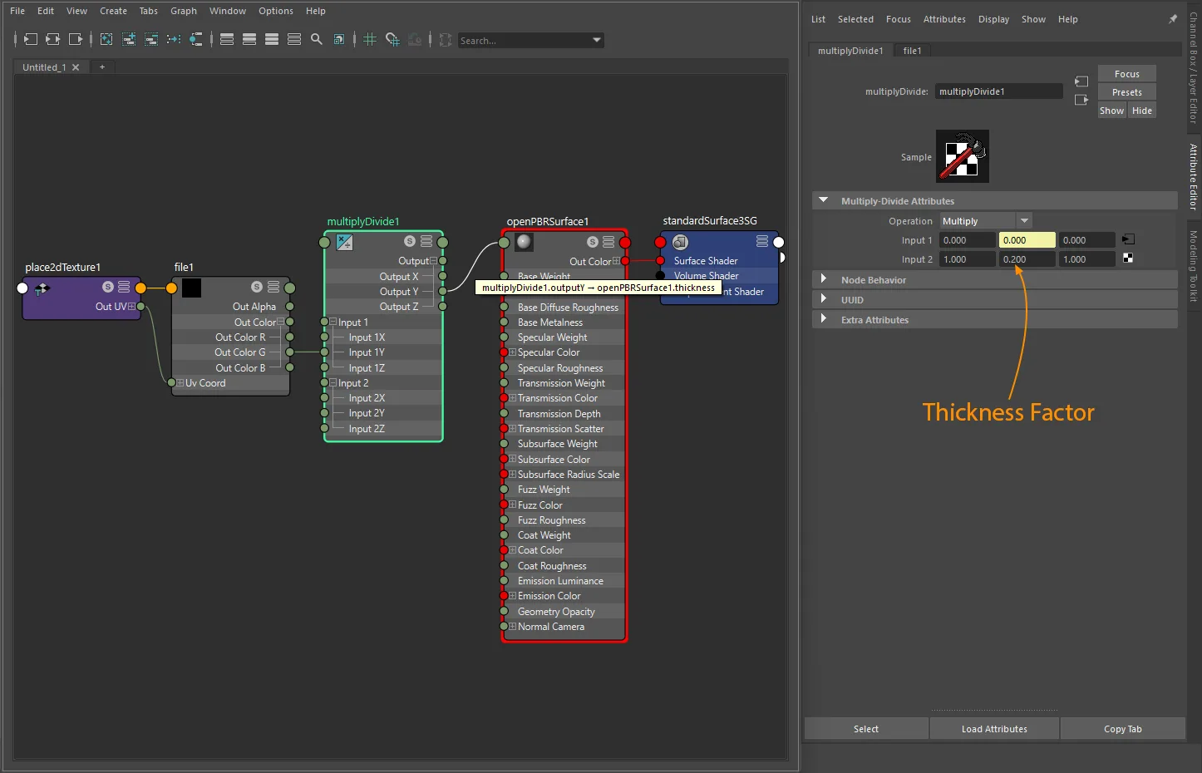The image size is (1202, 773).
Task: Click the multiplyDivide Sample swatch
Action: [x=962, y=156]
